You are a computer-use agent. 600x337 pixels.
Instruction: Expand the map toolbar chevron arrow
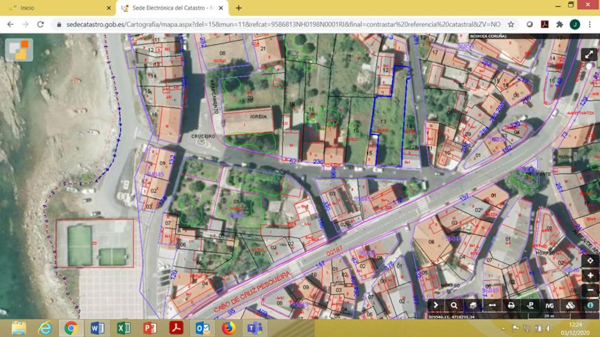[435, 305]
